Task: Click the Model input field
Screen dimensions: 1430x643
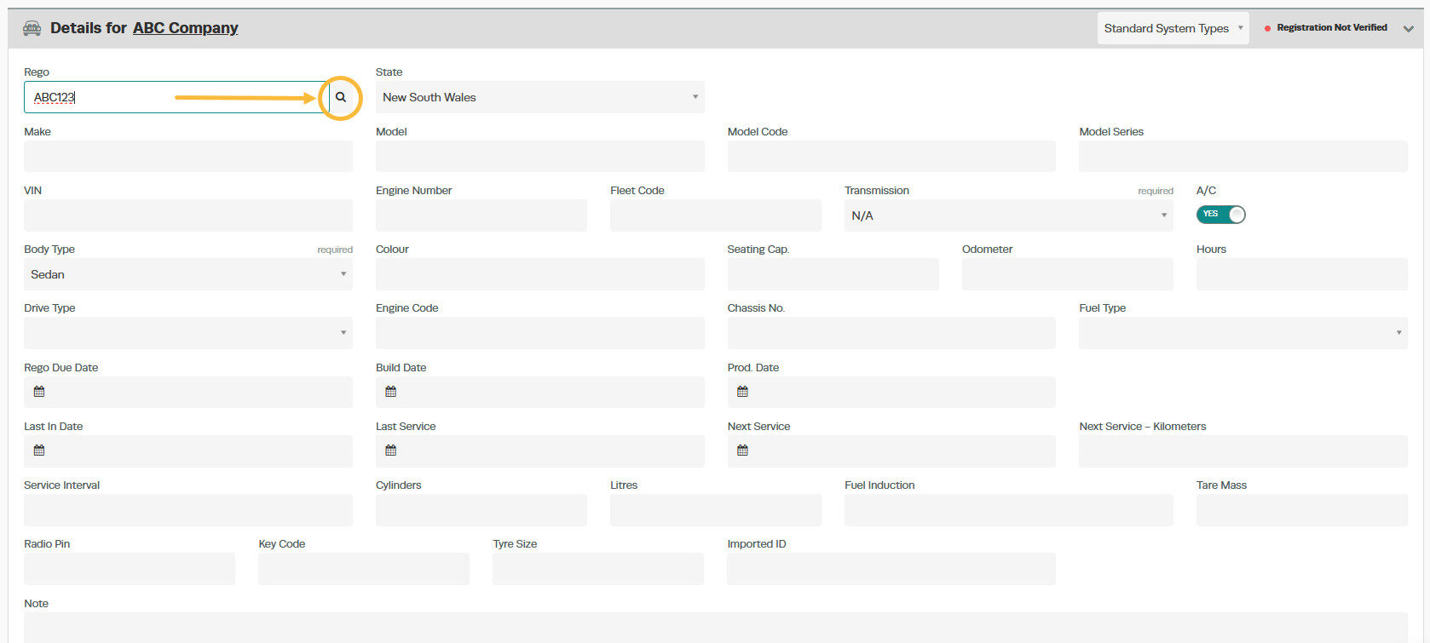Action: pyautogui.click(x=540, y=157)
